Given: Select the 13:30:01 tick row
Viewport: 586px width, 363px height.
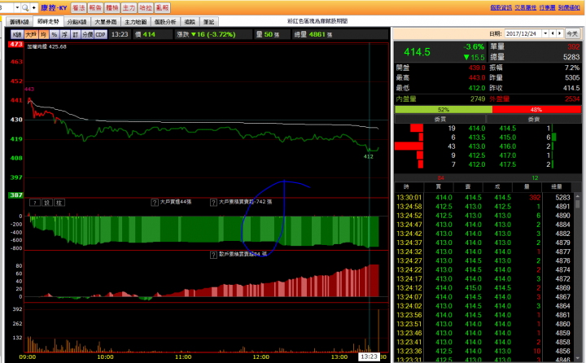Looking at the screenshot, I should click(483, 198).
